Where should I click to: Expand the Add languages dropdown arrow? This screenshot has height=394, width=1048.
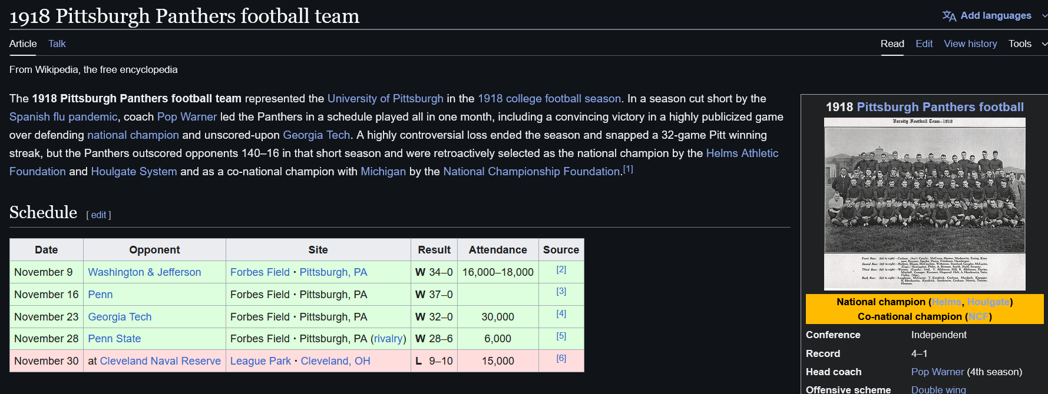click(1044, 16)
